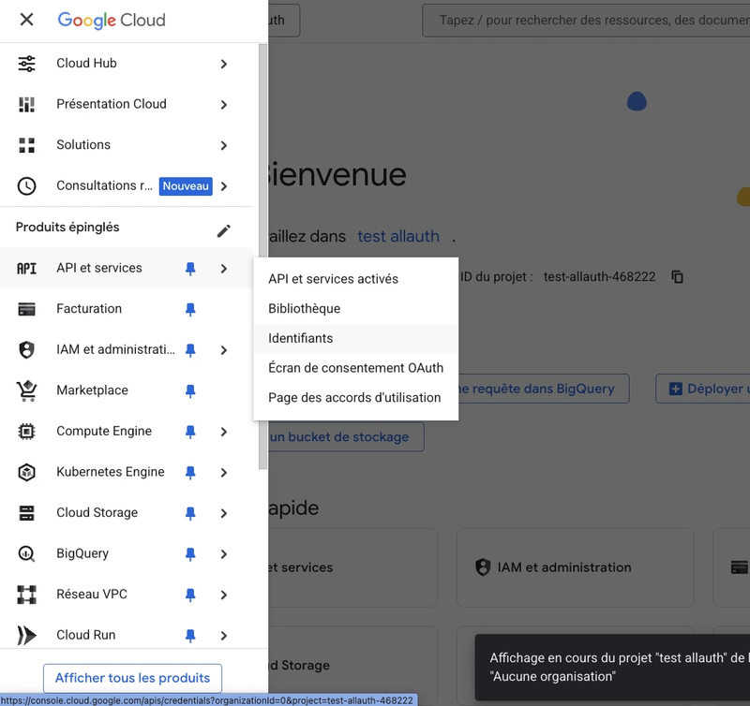Expand the Consultations submenu arrow
The width and height of the screenshot is (750, 706).
(224, 186)
